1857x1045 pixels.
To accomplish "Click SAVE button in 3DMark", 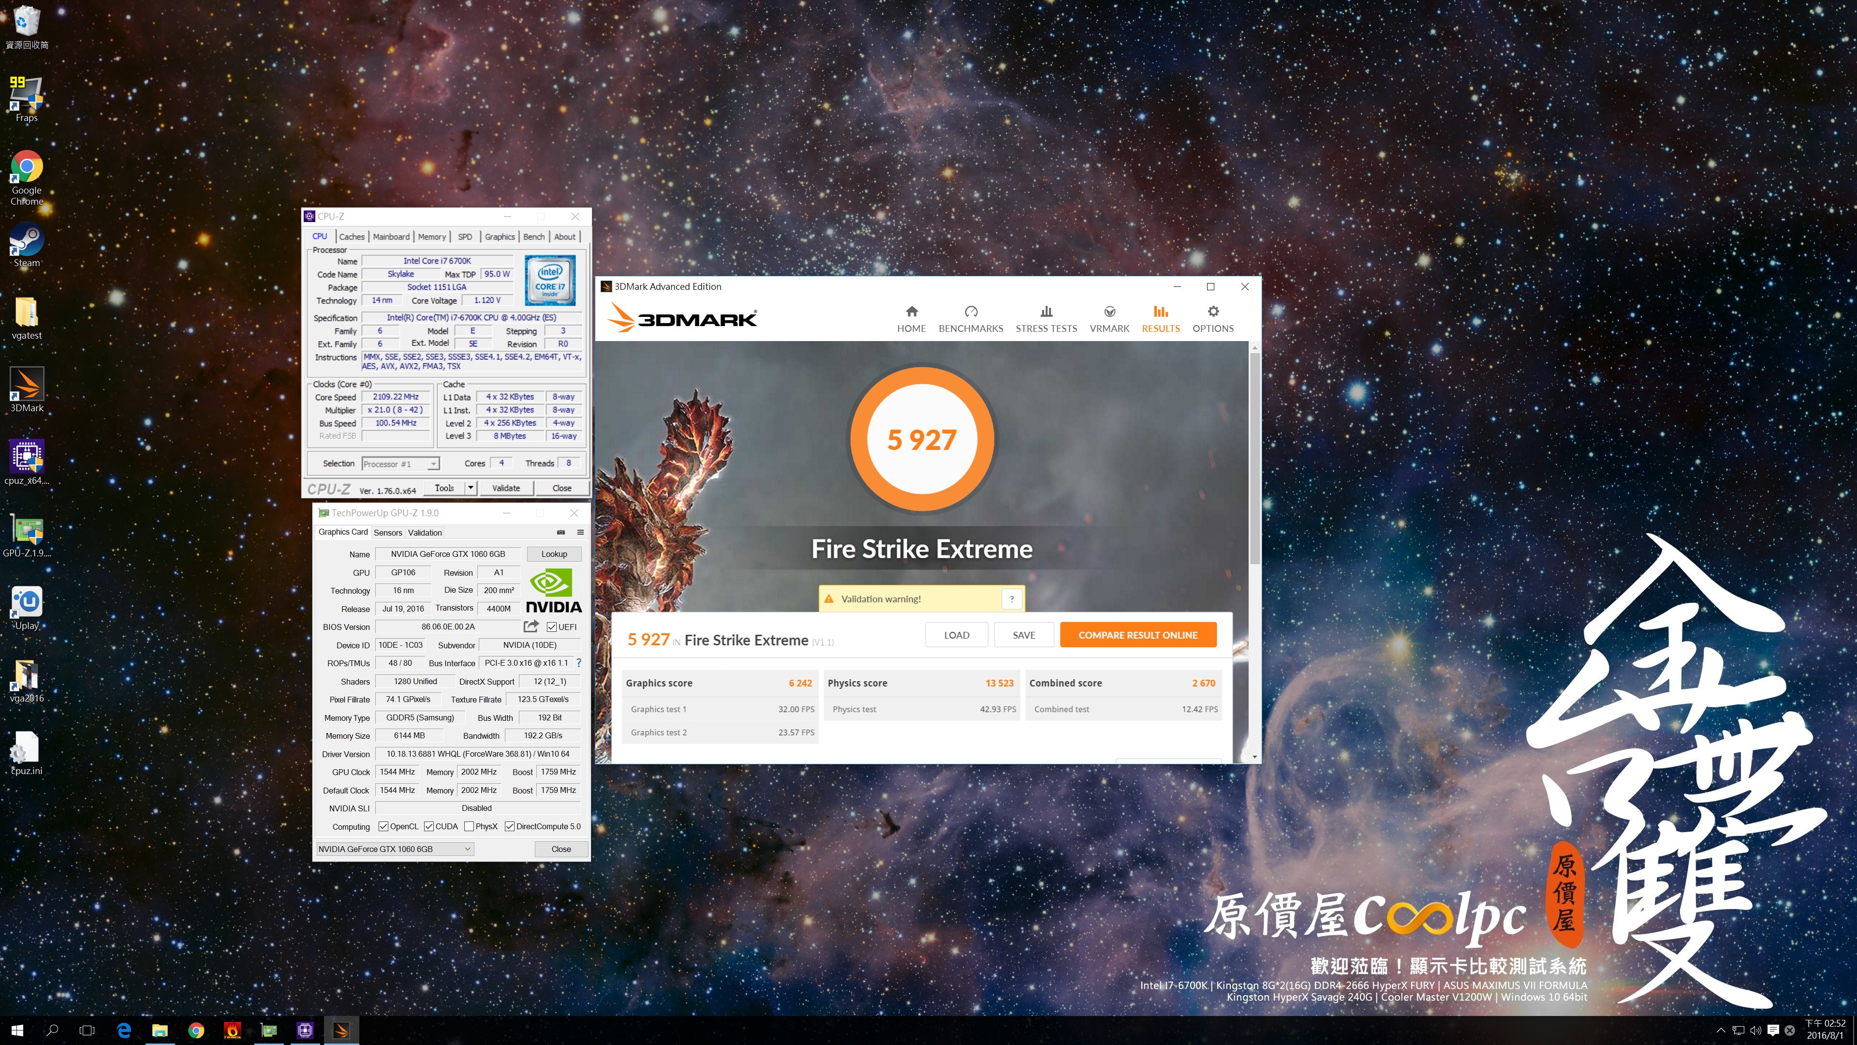I will click(1023, 635).
